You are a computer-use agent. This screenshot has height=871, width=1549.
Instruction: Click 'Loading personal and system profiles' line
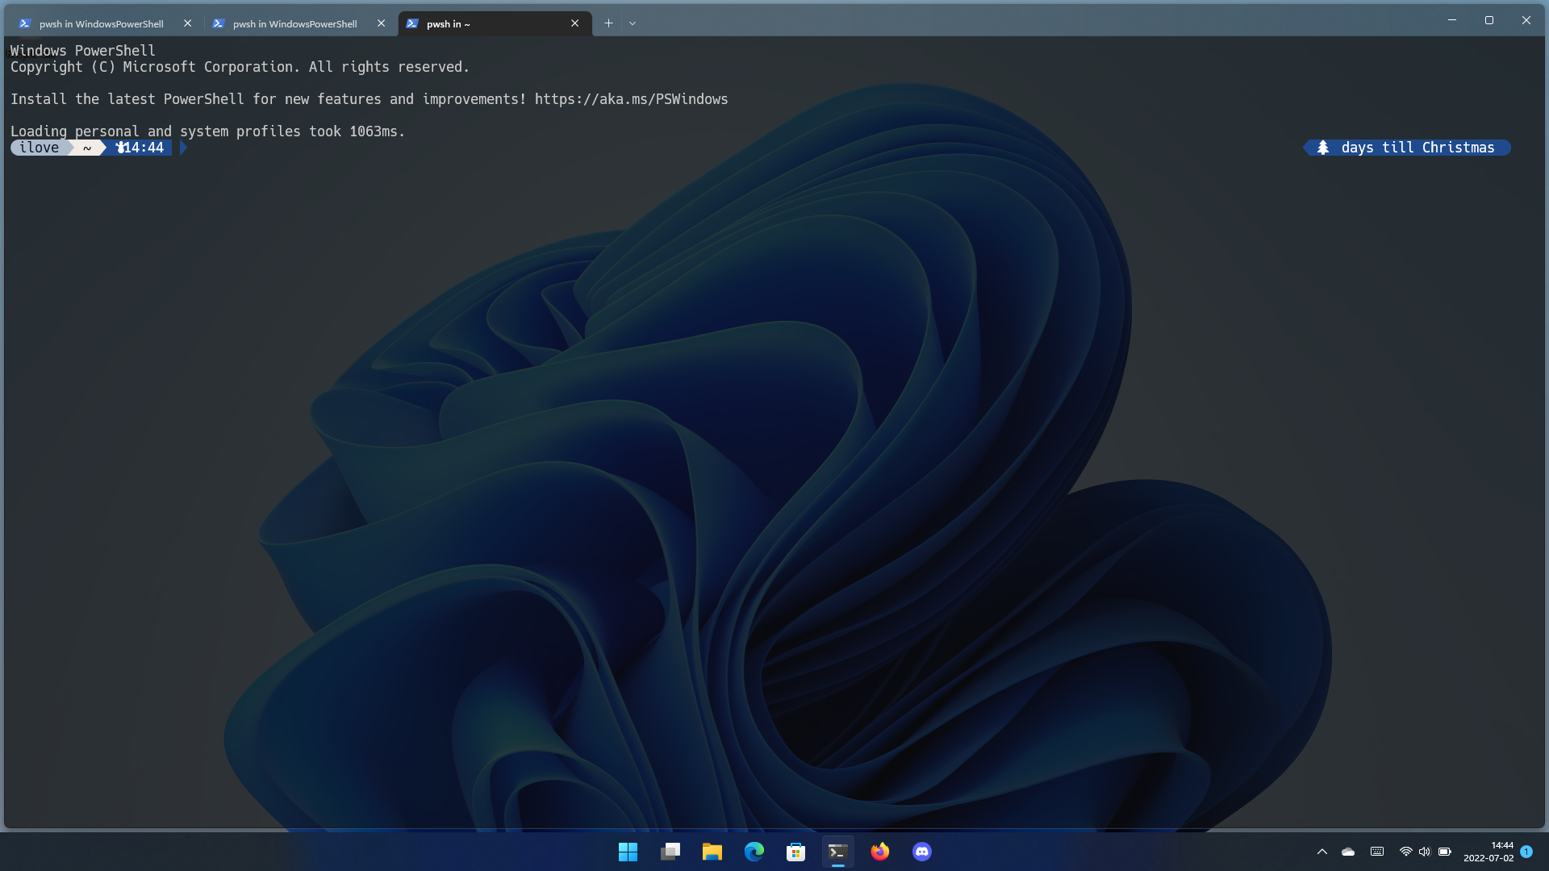click(x=207, y=131)
